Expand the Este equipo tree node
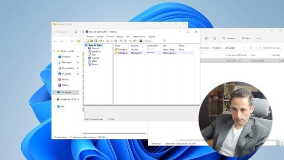 54,92
